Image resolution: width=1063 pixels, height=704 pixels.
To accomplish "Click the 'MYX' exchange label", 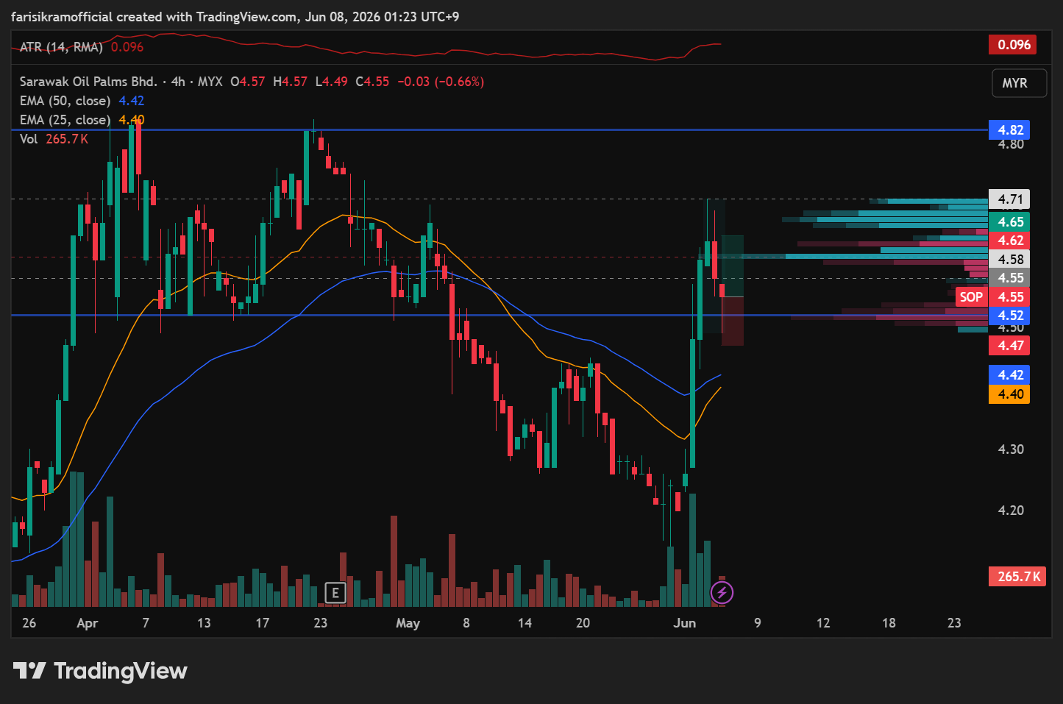I will coord(210,82).
